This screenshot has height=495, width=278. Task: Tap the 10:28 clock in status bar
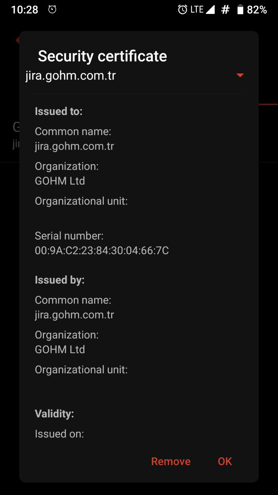(25, 10)
